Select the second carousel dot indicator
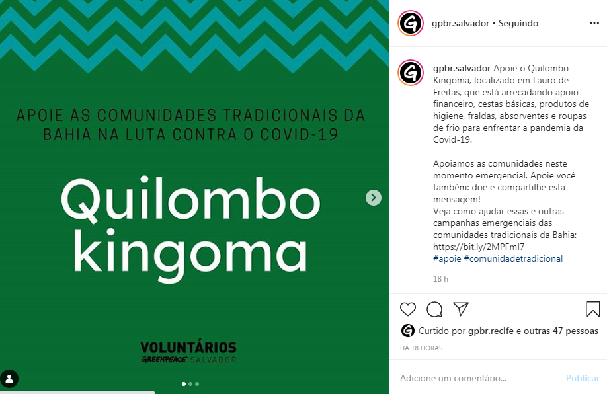607x394 pixels. (x=190, y=384)
